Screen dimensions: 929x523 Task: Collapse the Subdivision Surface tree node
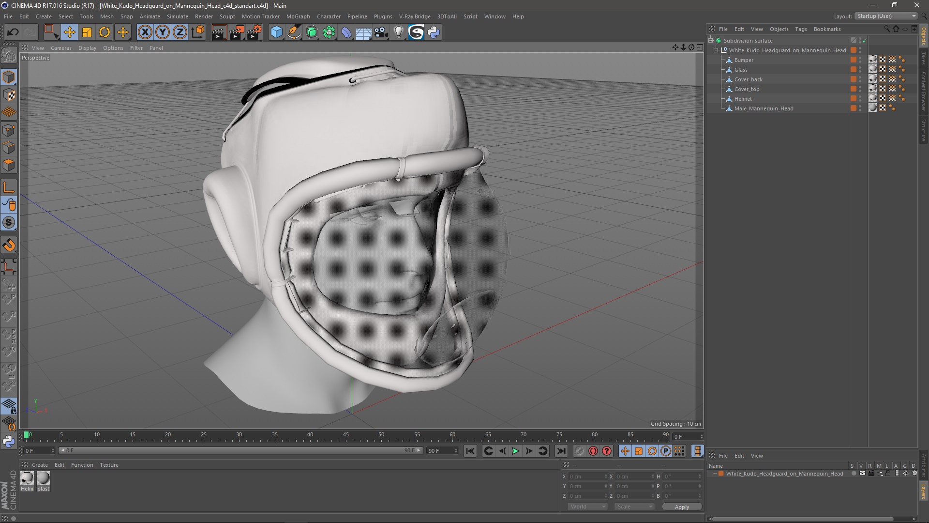(711, 41)
